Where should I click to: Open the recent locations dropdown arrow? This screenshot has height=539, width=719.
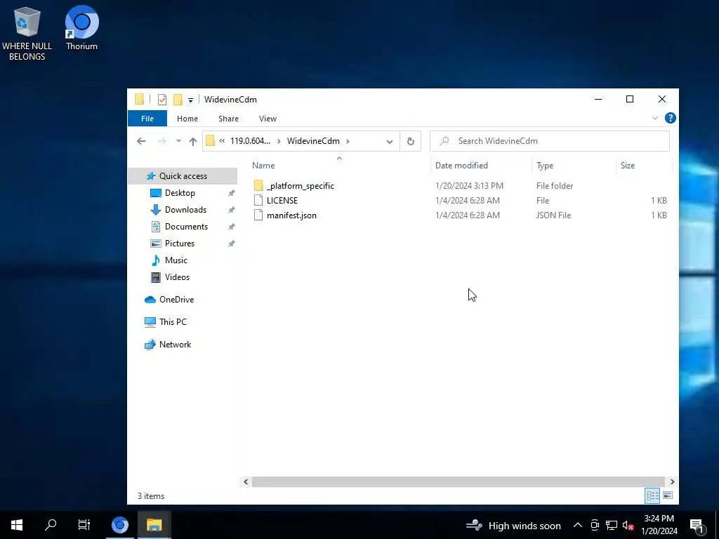(178, 141)
